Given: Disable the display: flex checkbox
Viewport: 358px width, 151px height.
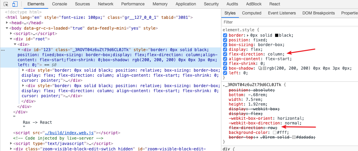Looking at the screenshot, I should tap(225, 49).
